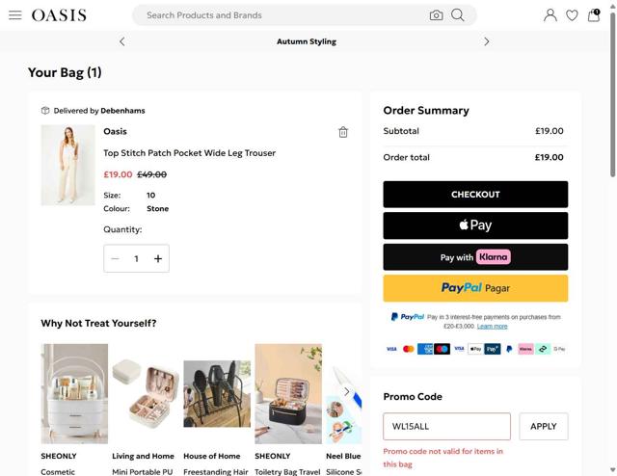Screen dimensions: 617x476
Task: Click the camera visual search icon
Action: point(436,15)
